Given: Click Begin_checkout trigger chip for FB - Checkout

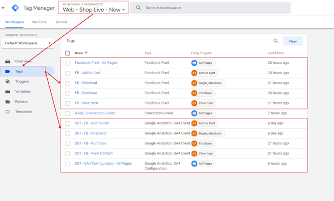Looking at the screenshot, I should pyautogui.click(x=207, y=83).
